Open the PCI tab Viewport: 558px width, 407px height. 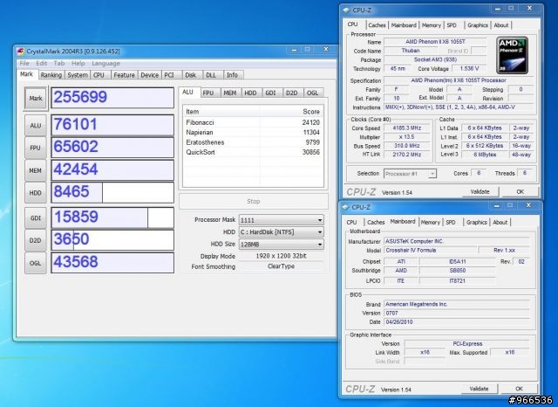pyautogui.click(x=170, y=75)
